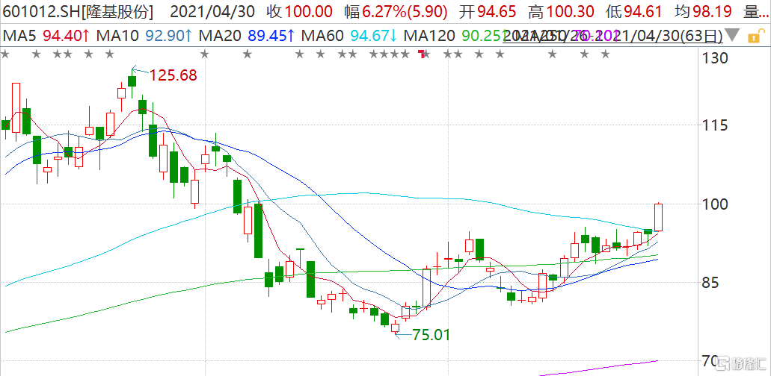This screenshot has width=771, height=376.
Task: Select the MA10 92.90 indicator label
Action: (x=144, y=36)
